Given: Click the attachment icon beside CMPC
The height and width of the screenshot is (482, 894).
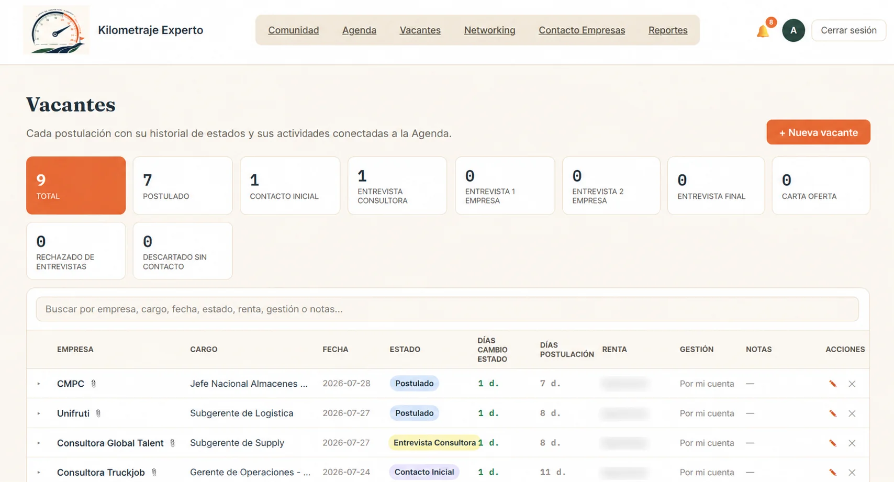Looking at the screenshot, I should pyautogui.click(x=93, y=384).
